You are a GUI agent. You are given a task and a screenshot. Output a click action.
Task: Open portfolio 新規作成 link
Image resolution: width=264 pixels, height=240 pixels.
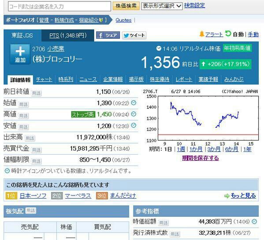point(64,20)
